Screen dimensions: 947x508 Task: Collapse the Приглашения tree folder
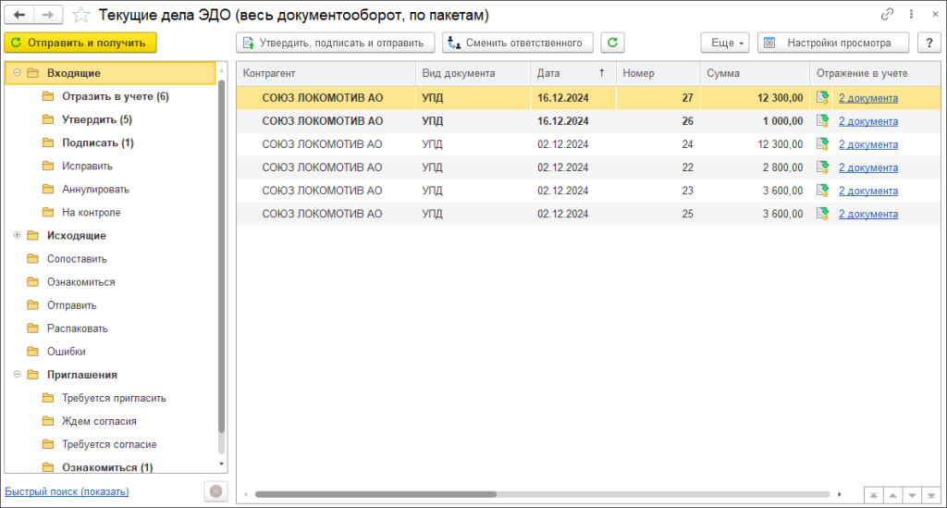coord(18,375)
